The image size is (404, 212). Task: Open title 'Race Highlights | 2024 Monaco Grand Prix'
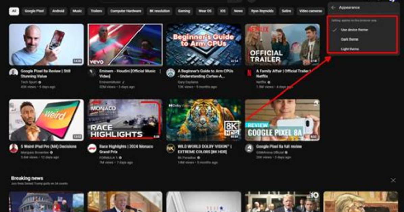pos(126,149)
